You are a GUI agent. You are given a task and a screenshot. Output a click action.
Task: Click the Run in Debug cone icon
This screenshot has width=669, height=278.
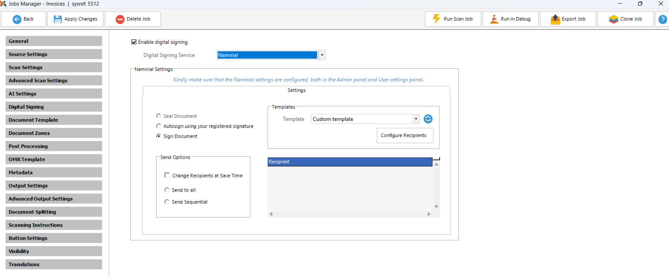(494, 19)
